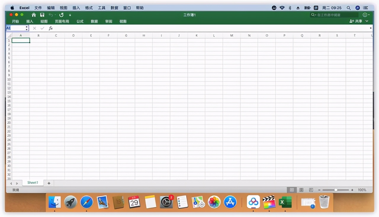This screenshot has width=379, height=217.
Task: Open Calendar showing 29 in the Dock
Action: point(134,202)
